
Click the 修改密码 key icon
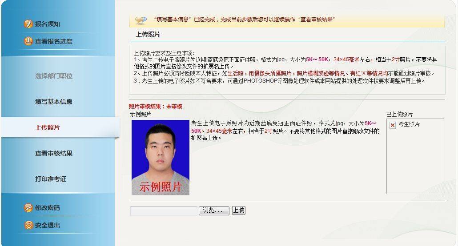point(28,208)
